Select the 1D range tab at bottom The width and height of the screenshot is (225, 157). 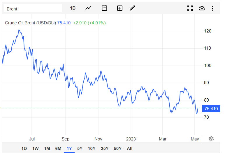tap(24, 149)
